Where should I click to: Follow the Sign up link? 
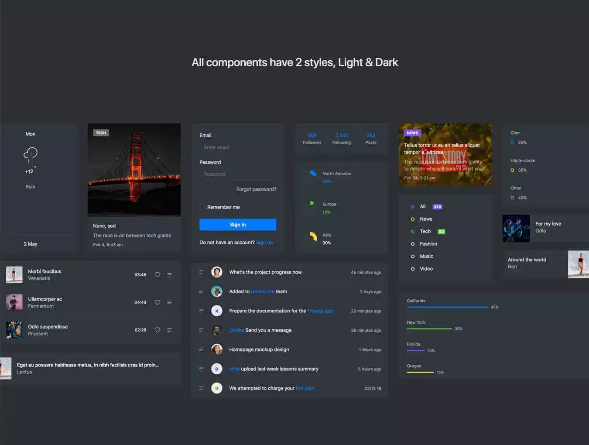(x=264, y=243)
